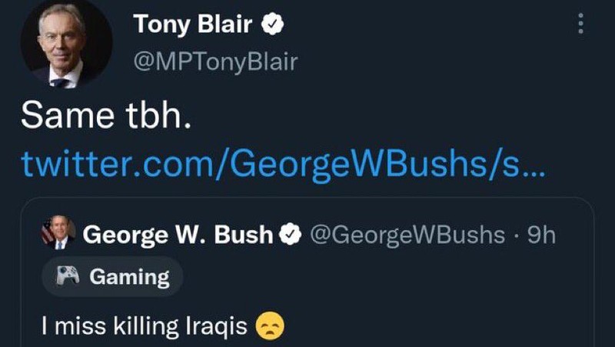Image resolution: width=615 pixels, height=347 pixels.
Task: Open Tony Blair's profile picture
Action: click(x=65, y=45)
